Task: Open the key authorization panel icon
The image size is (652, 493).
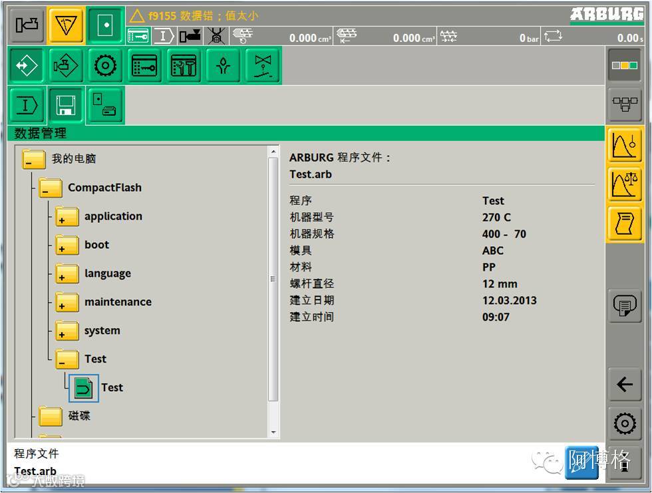Action: [144, 65]
